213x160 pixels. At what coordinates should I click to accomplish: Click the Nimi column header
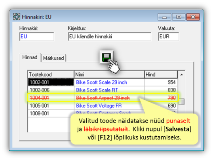click(109, 74)
